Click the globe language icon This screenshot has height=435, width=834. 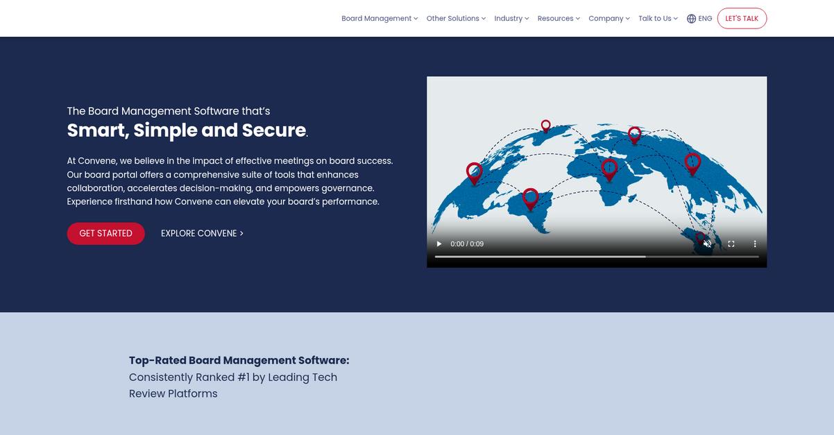[x=691, y=19]
